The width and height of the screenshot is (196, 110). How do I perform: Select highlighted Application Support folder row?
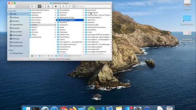click(x=70, y=20)
